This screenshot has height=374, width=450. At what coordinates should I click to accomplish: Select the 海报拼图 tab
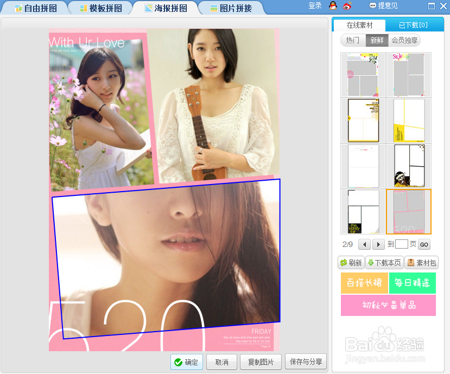tap(166, 8)
